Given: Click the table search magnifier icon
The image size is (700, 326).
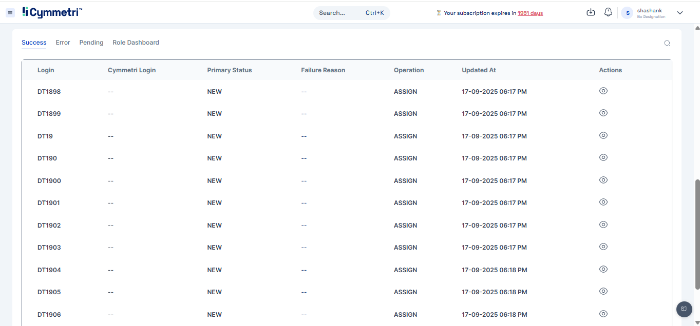Looking at the screenshot, I should click(667, 43).
